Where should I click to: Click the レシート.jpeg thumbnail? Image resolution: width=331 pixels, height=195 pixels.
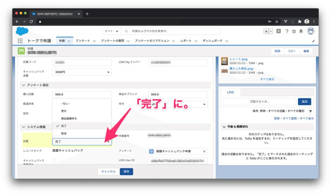(x=224, y=61)
